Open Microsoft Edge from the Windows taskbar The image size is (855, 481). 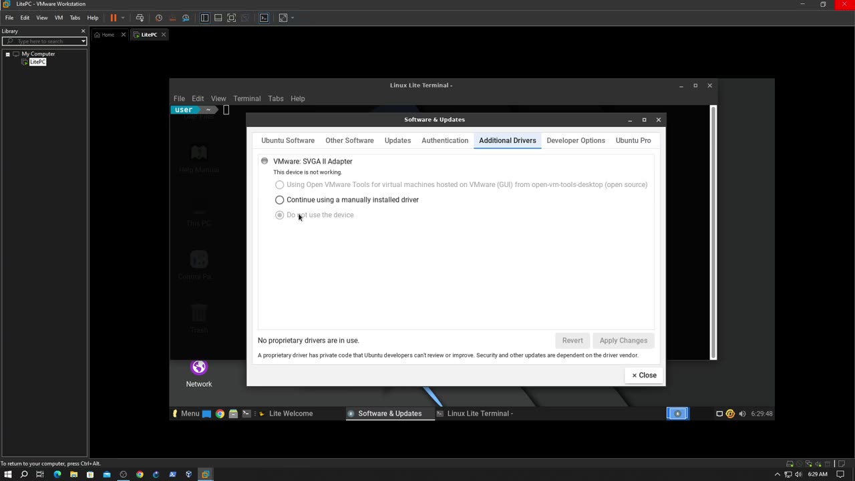click(57, 474)
